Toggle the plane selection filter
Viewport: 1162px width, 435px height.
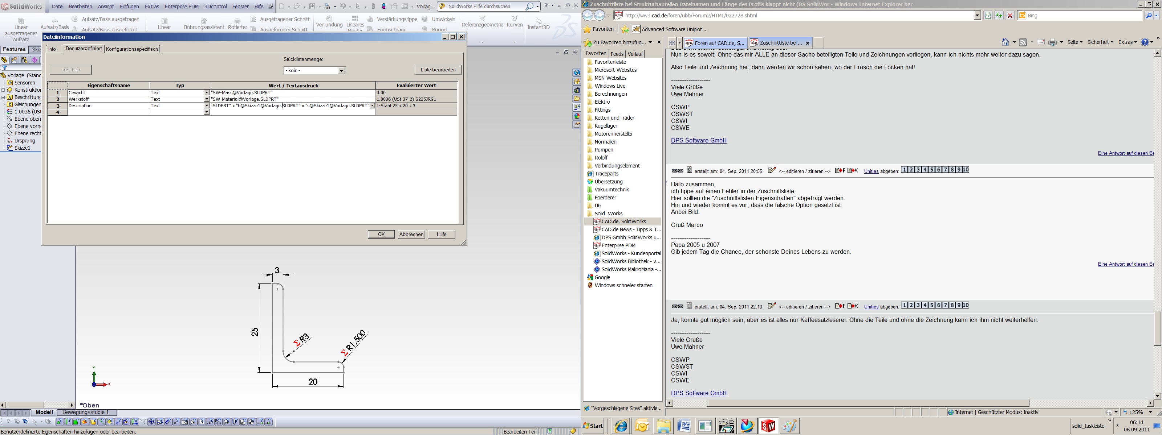point(110,422)
